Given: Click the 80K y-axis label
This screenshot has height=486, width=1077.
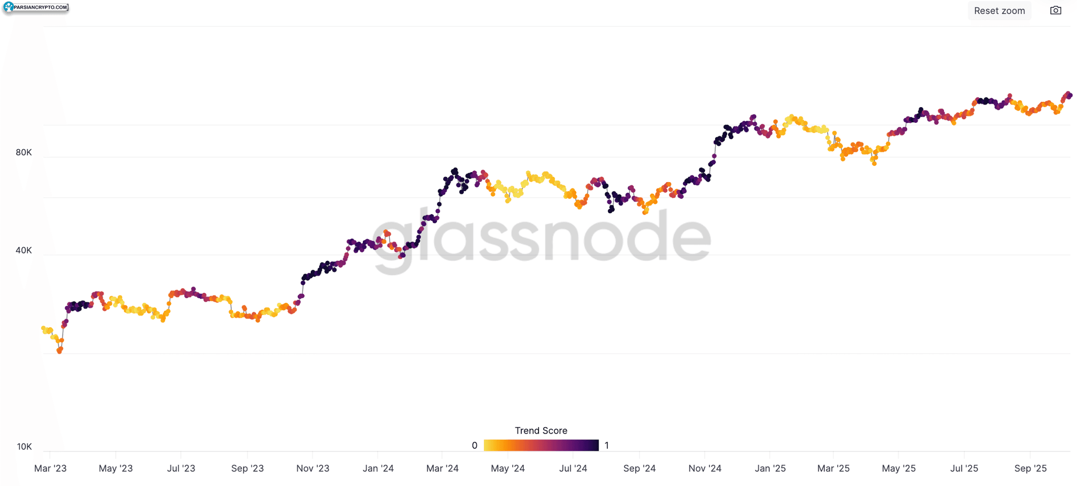Looking at the screenshot, I should [x=24, y=152].
